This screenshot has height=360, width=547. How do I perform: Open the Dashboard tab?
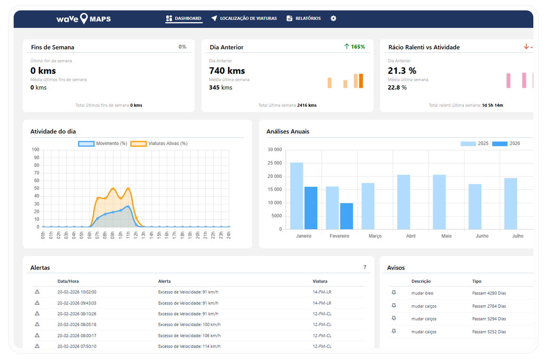(184, 18)
